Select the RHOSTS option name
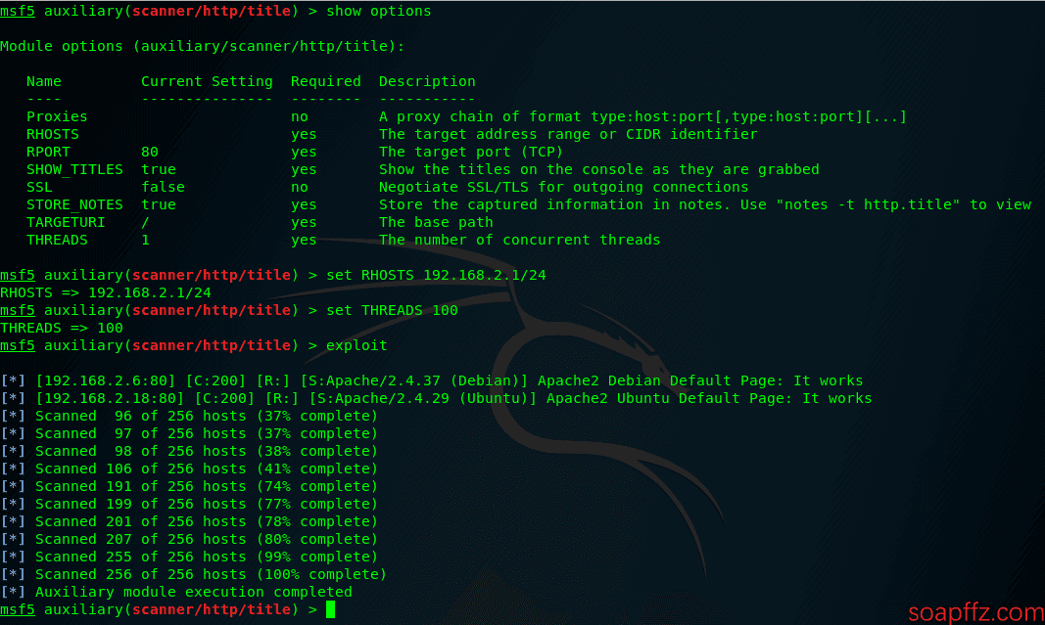1045x625 pixels. 53,134
